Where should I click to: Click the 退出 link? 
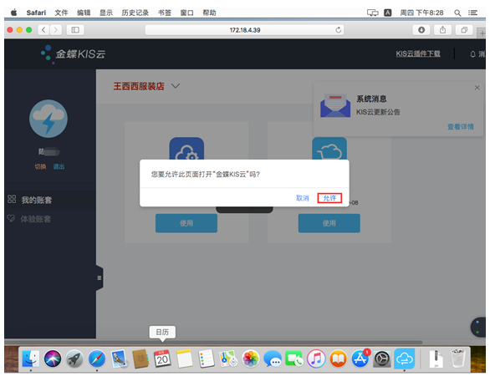(59, 166)
